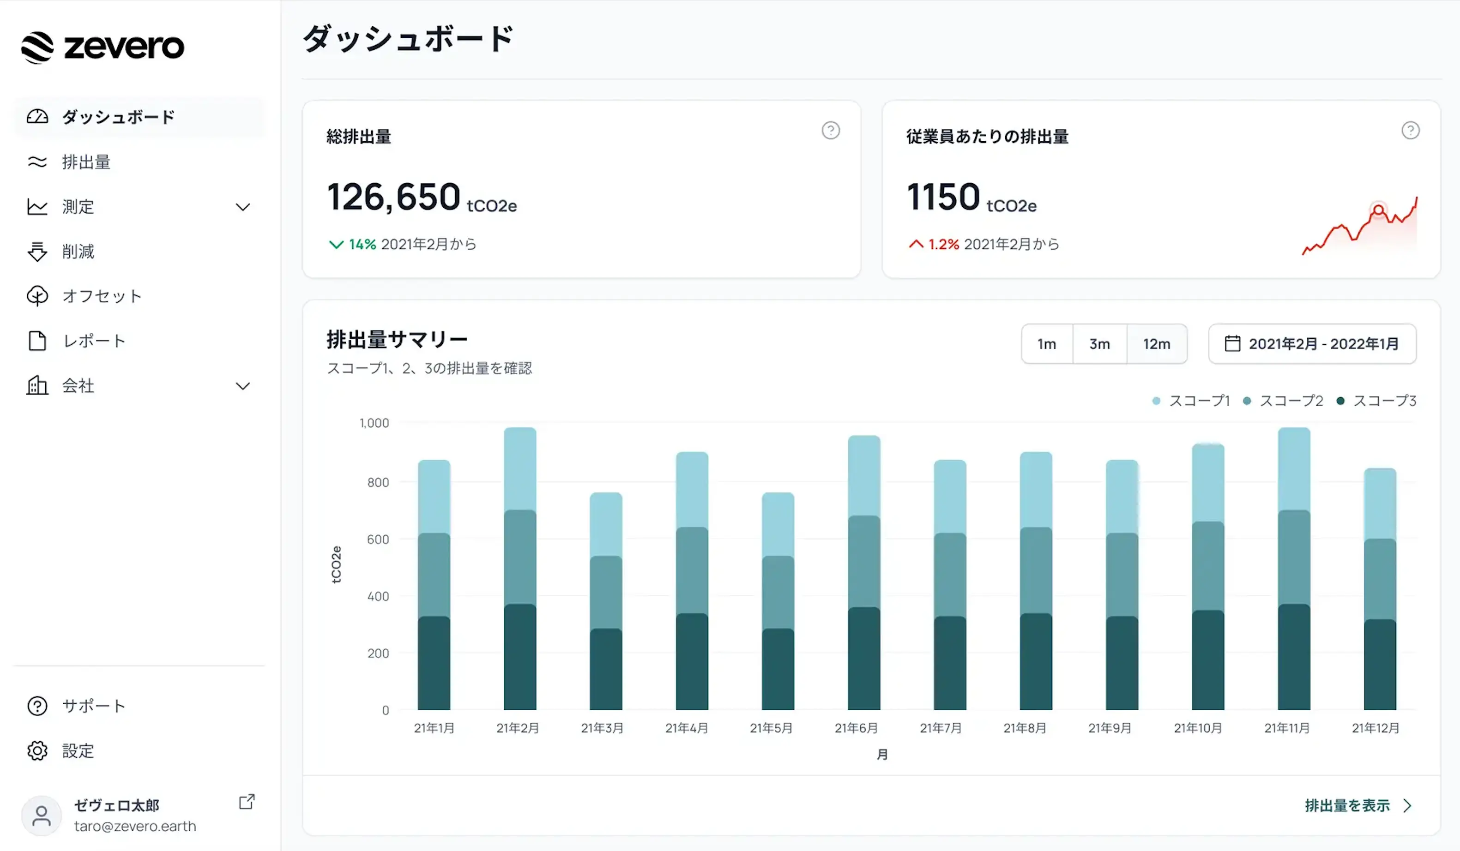Click the Zevero logo icon

tap(37, 47)
